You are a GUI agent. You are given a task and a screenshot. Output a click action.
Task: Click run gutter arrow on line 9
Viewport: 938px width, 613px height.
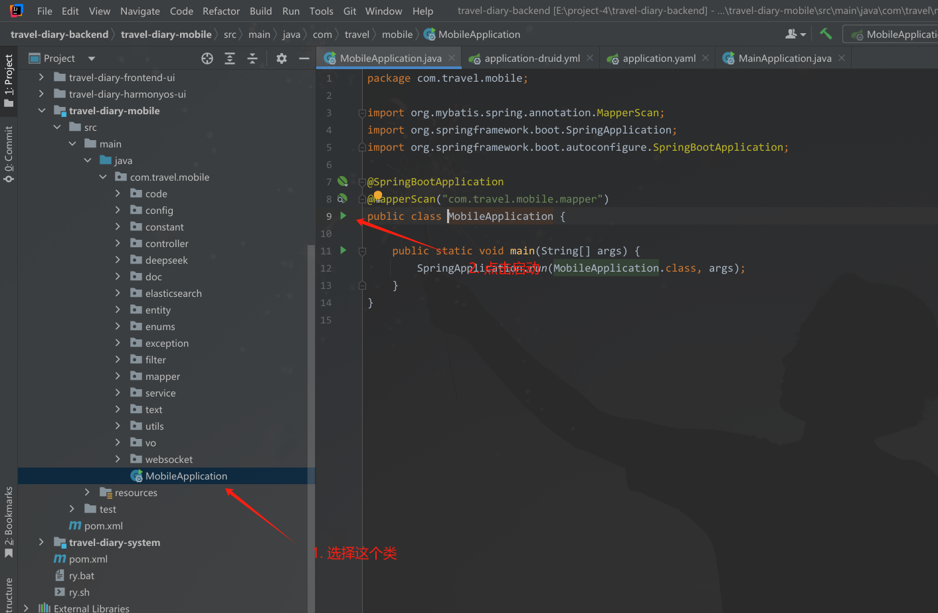(343, 215)
